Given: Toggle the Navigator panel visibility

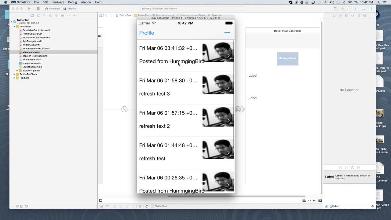Looking at the screenshot, I should tap(357, 9).
